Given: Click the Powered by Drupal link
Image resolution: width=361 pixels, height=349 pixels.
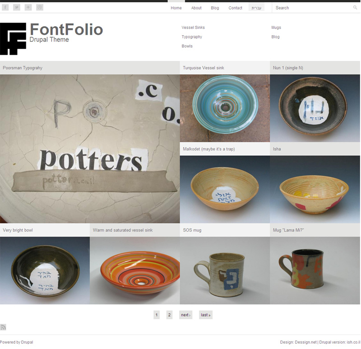Looking at the screenshot, I should coord(16,342).
